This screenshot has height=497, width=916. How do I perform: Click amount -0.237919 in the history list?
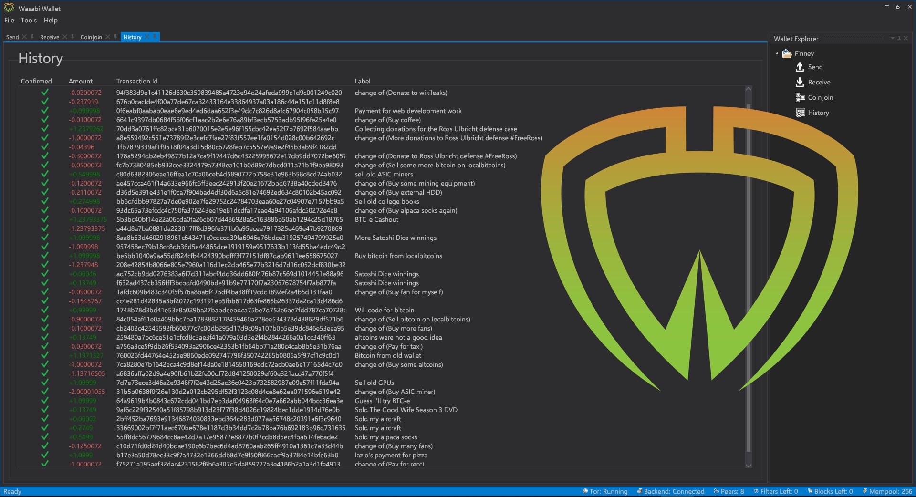coord(83,102)
